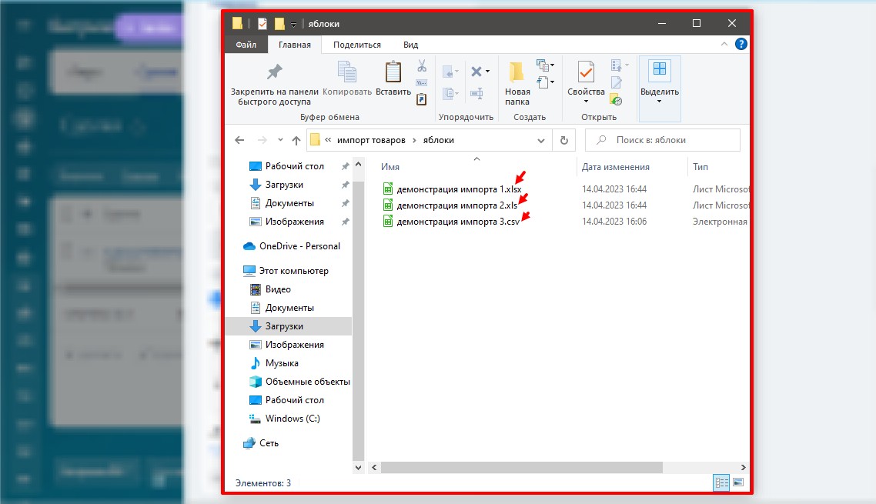Switch to the Поделиться tab
Image resolution: width=876 pixels, height=504 pixels.
tap(357, 45)
